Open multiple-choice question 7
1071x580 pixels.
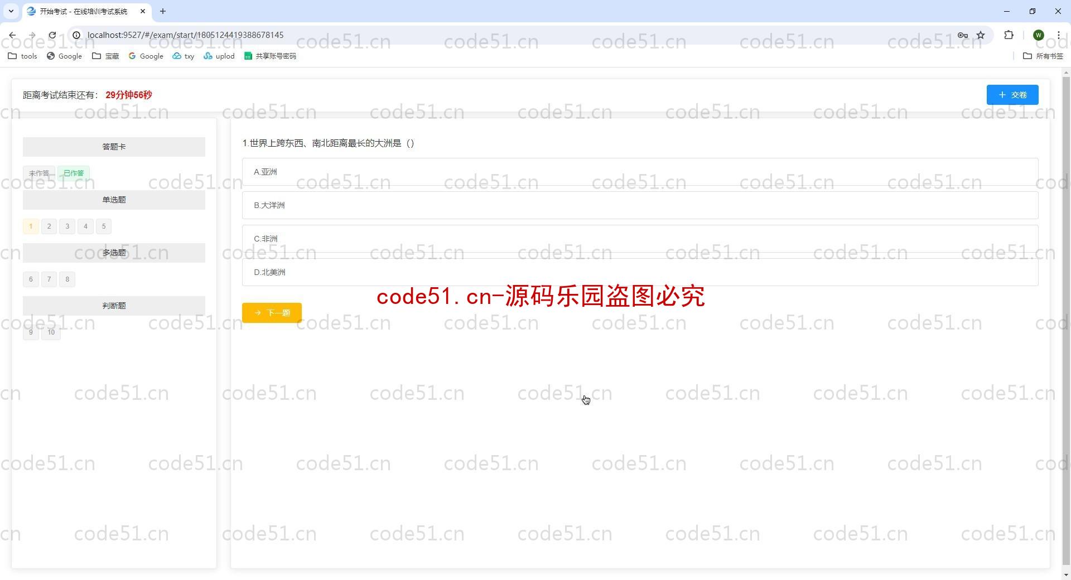[x=49, y=279]
